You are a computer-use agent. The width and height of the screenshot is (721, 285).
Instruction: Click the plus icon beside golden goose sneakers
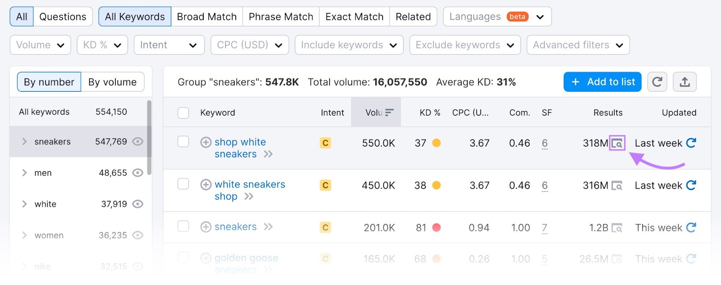point(206,258)
